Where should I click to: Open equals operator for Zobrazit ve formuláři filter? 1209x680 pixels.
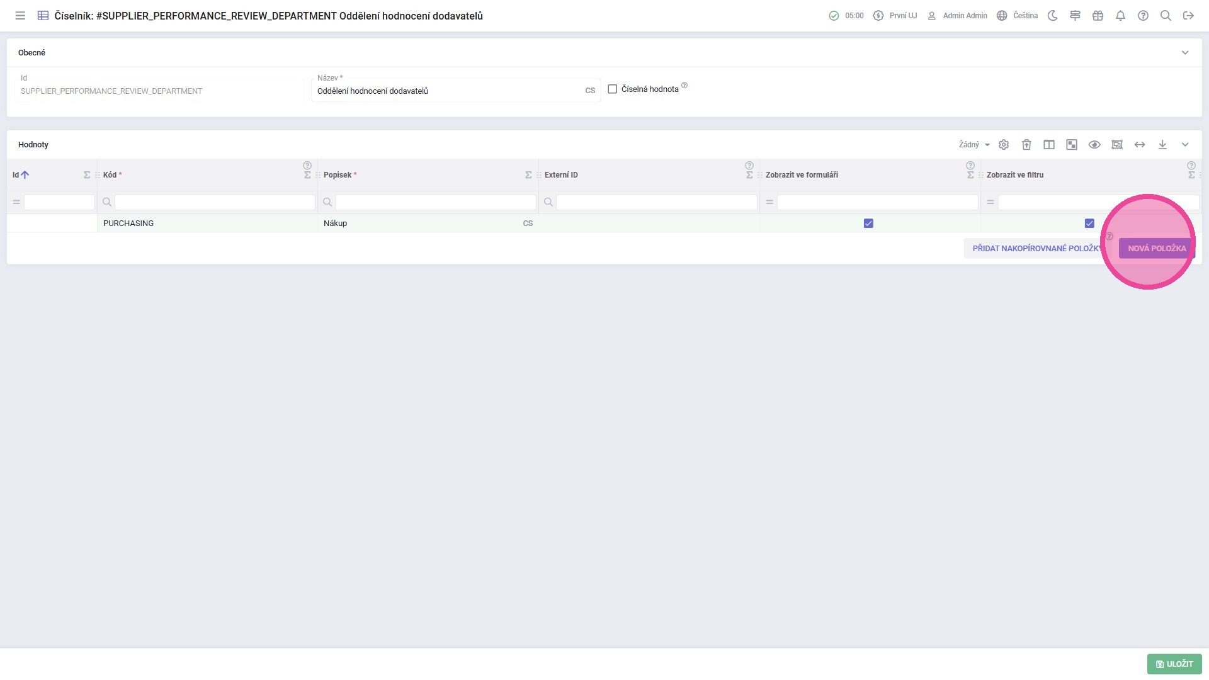click(x=769, y=202)
